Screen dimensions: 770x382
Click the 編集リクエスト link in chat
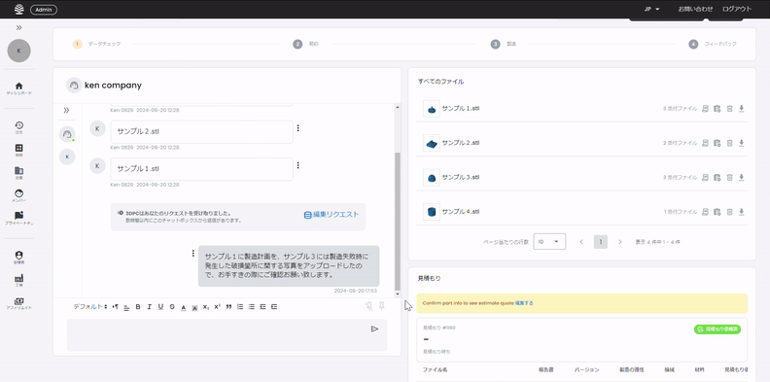click(332, 215)
